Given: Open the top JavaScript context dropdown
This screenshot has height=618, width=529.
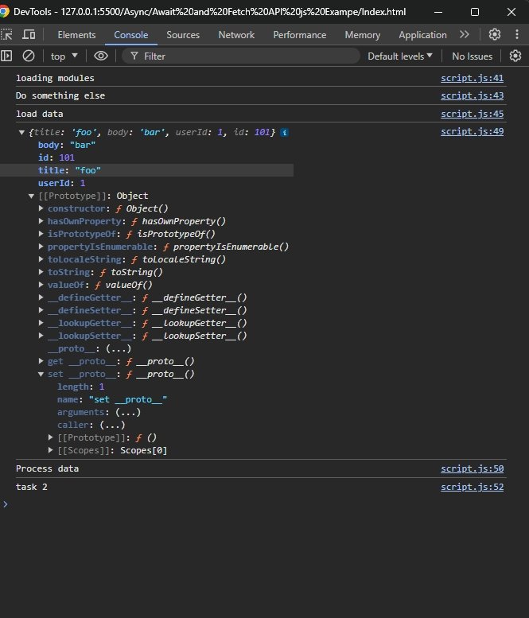Looking at the screenshot, I should [64, 56].
